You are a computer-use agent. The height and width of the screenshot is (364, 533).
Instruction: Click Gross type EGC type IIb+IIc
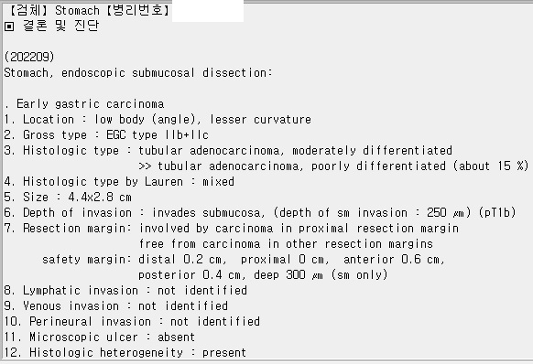(106, 134)
